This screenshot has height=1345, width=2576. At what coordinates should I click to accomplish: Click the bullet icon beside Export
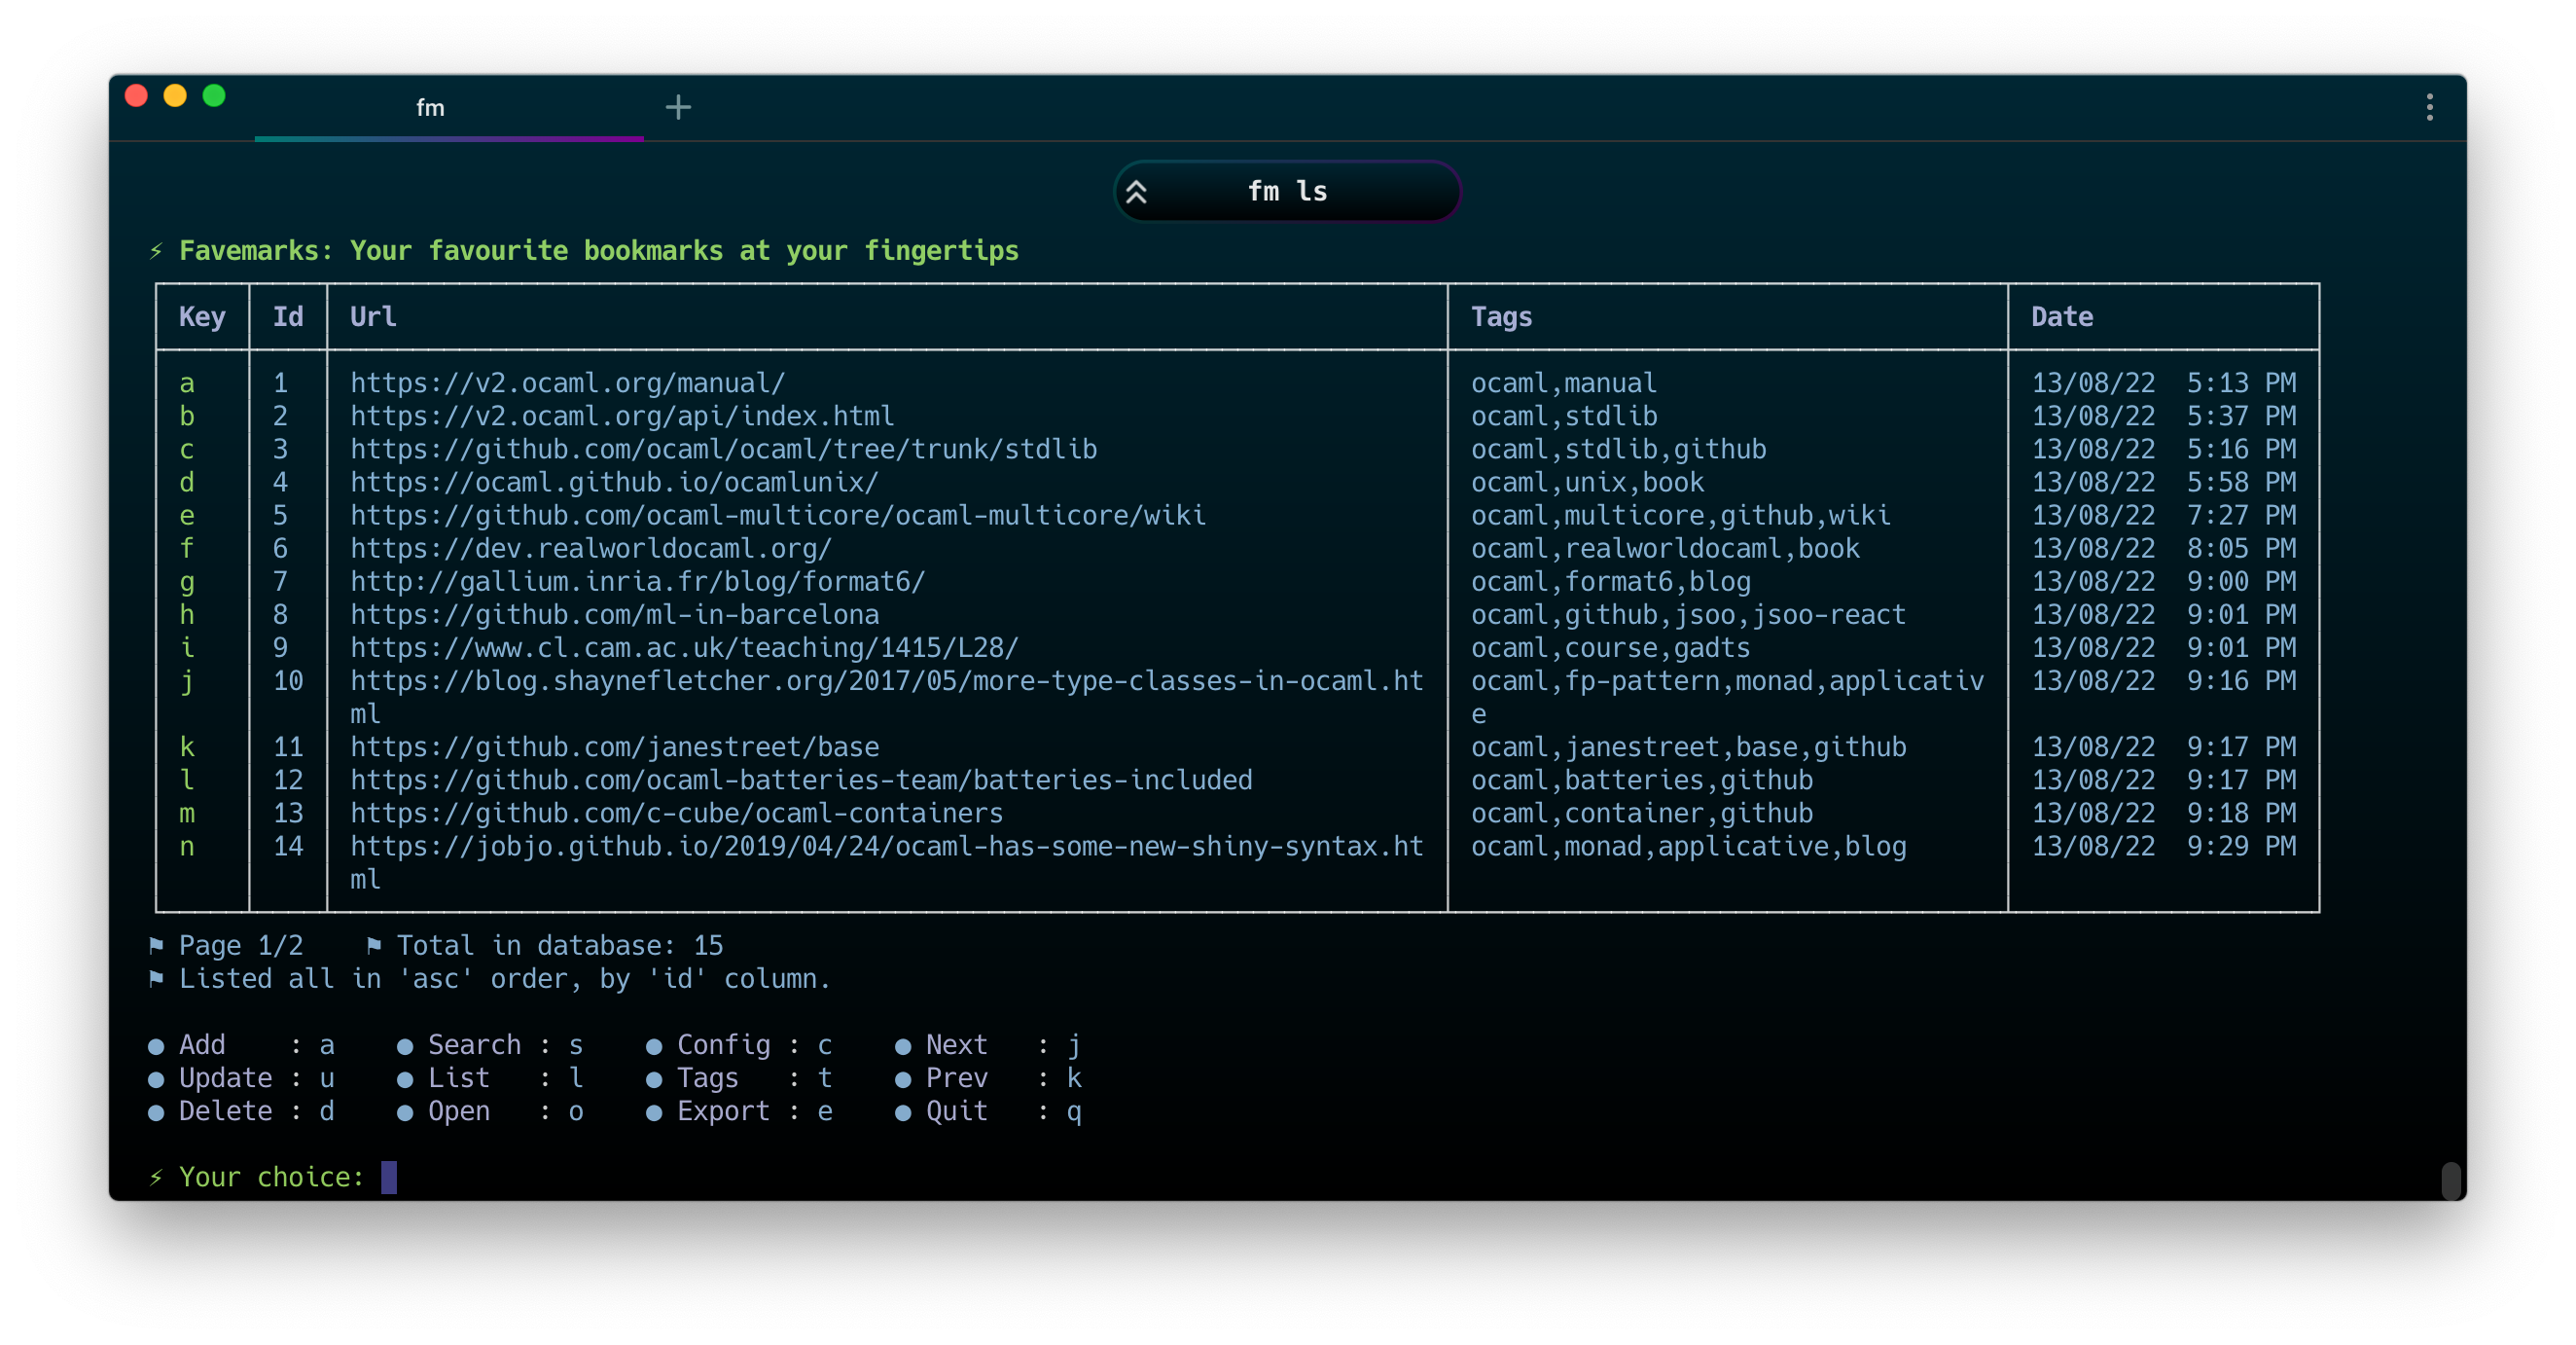coord(654,1112)
